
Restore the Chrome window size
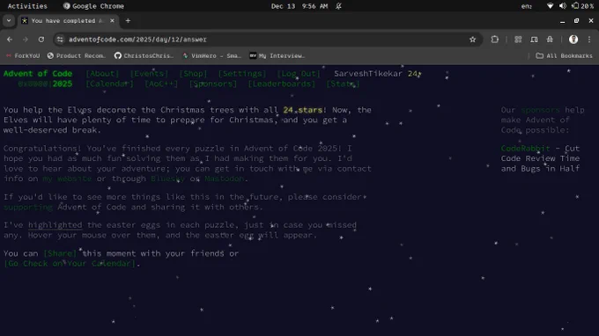pos(576,21)
